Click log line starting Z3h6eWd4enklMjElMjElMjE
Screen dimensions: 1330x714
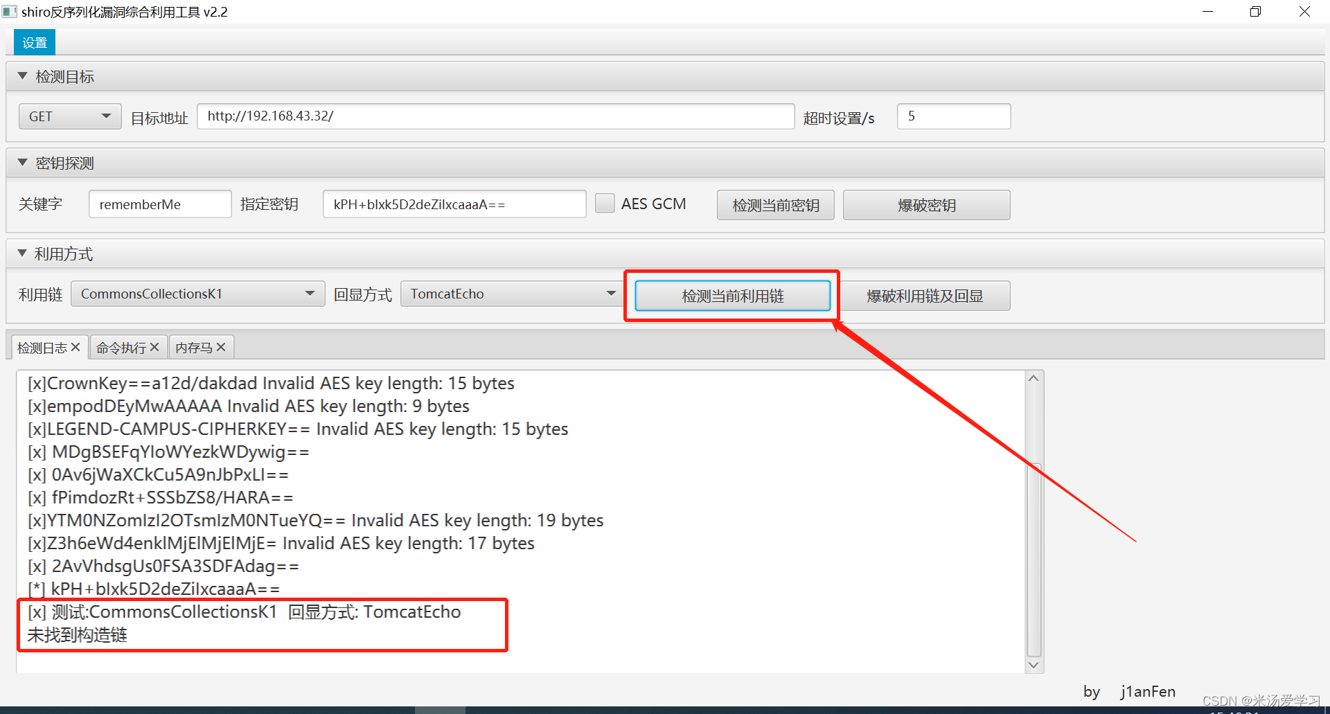coord(281,544)
